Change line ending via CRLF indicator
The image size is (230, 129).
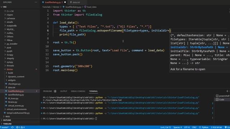pyautogui.click(x=194, y=128)
